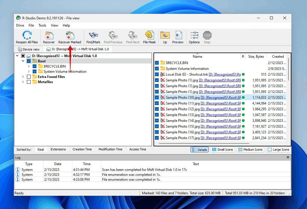The height and width of the screenshot is (209, 307).
Task: Click the deleted shortcut icon of Local Disk (E)
Action: point(162,74)
